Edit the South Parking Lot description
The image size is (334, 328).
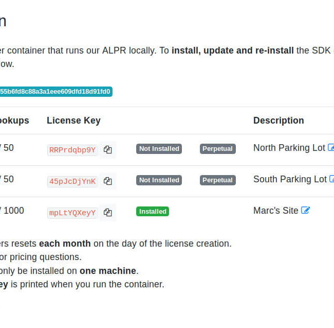(331, 179)
